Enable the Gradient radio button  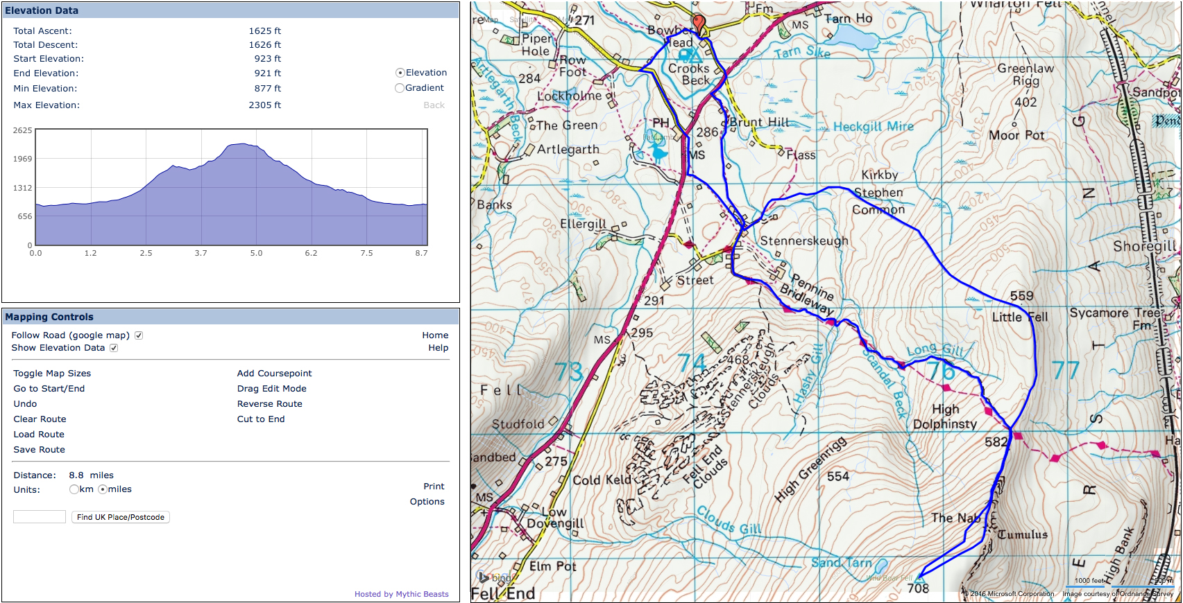pos(400,88)
